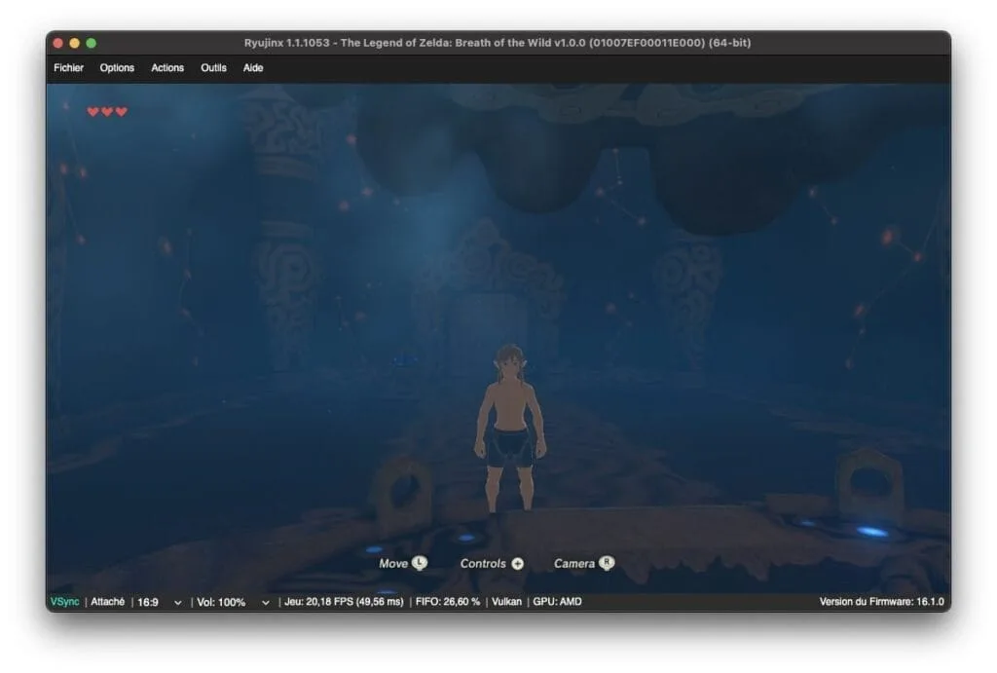Adjust the Vol: 100% volume control
The height and width of the screenshot is (673, 997).
coord(221,601)
